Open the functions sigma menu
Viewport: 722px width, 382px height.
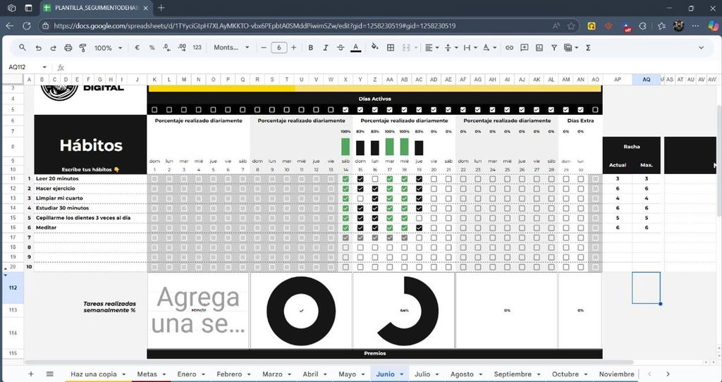tap(588, 47)
